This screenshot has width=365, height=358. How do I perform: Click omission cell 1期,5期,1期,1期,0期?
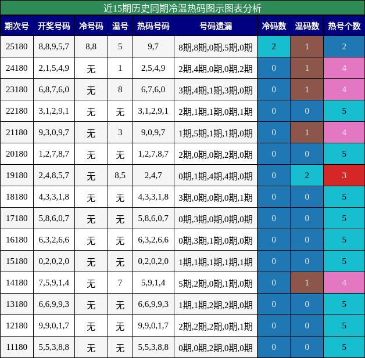pyautogui.click(x=216, y=133)
